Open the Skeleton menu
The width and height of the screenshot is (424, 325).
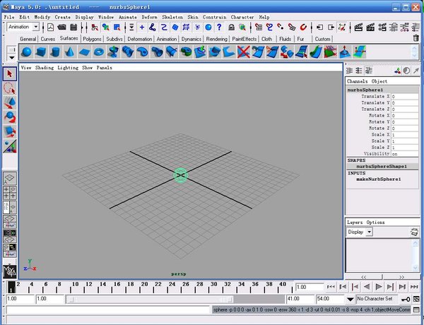(171, 16)
